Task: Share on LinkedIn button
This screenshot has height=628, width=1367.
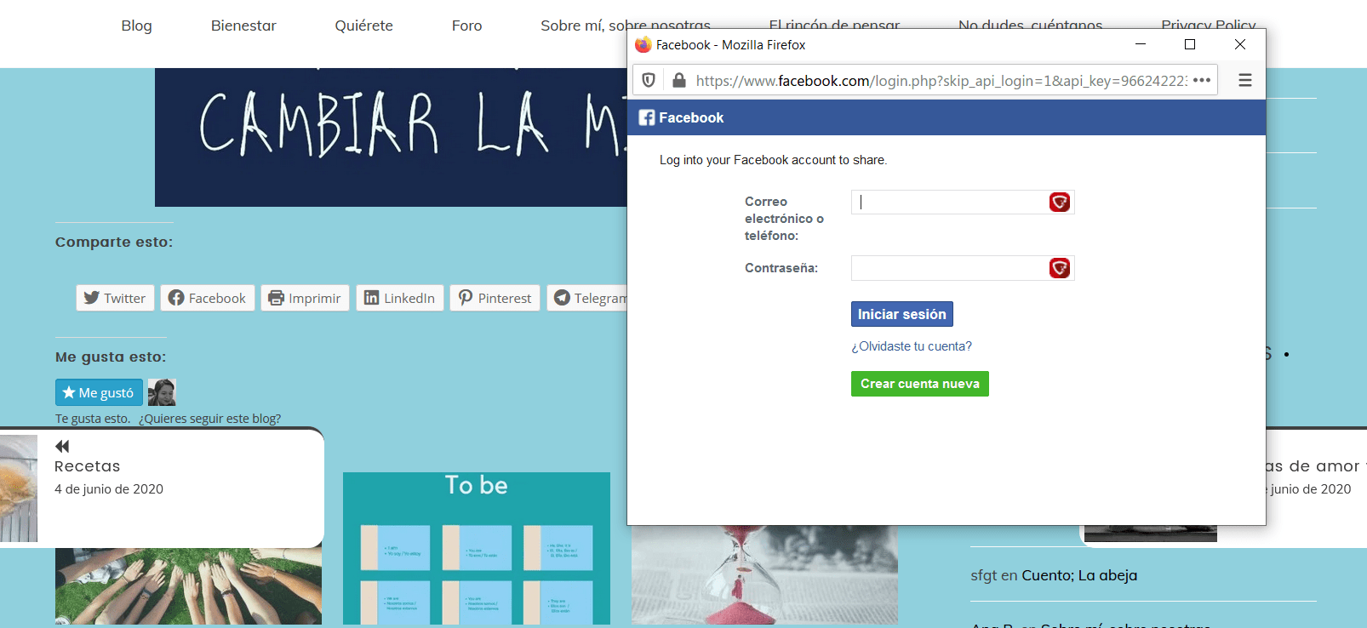Action: (x=400, y=298)
